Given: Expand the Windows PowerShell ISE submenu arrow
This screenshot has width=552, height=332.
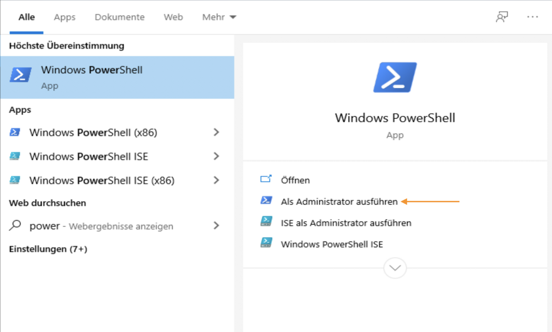Looking at the screenshot, I should [216, 156].
